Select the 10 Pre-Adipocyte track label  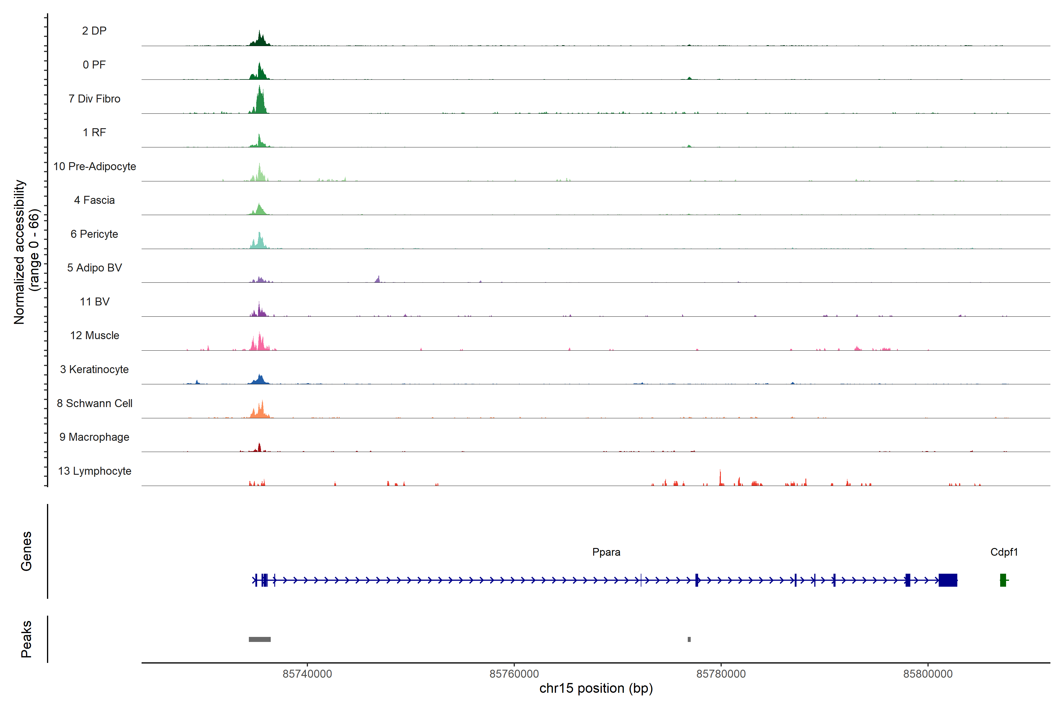click(x=95, y=166)
